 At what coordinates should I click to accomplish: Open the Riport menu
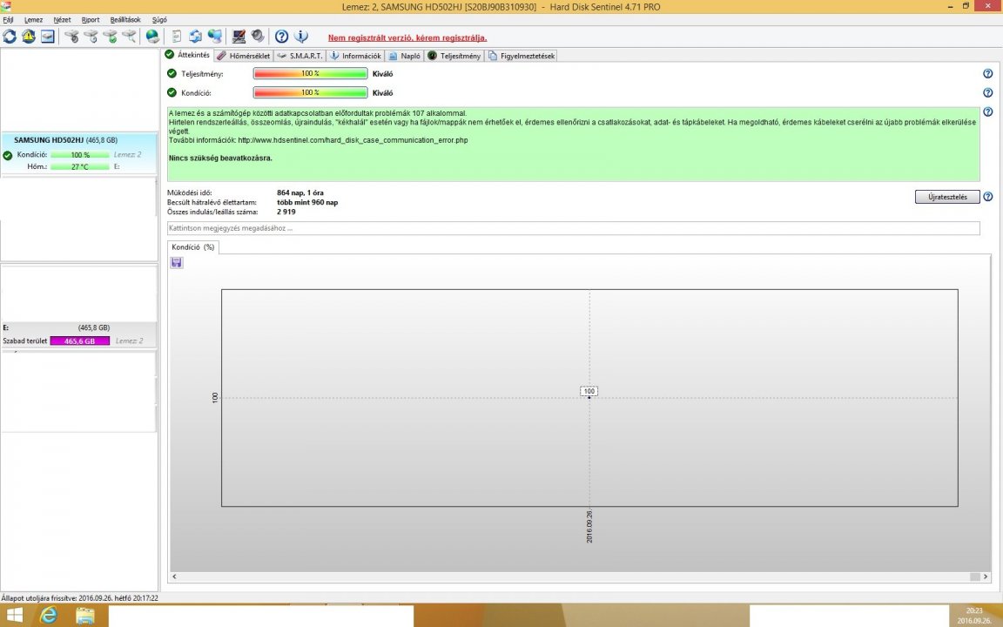click(x=91, y=20)
